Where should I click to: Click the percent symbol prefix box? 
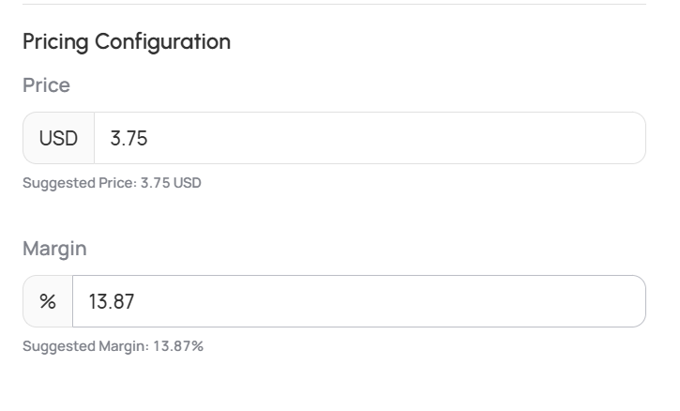48,301
